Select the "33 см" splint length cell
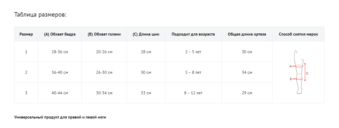Viewport: 339px width, 128px height. pyautogui.click(x=146, y=93)
